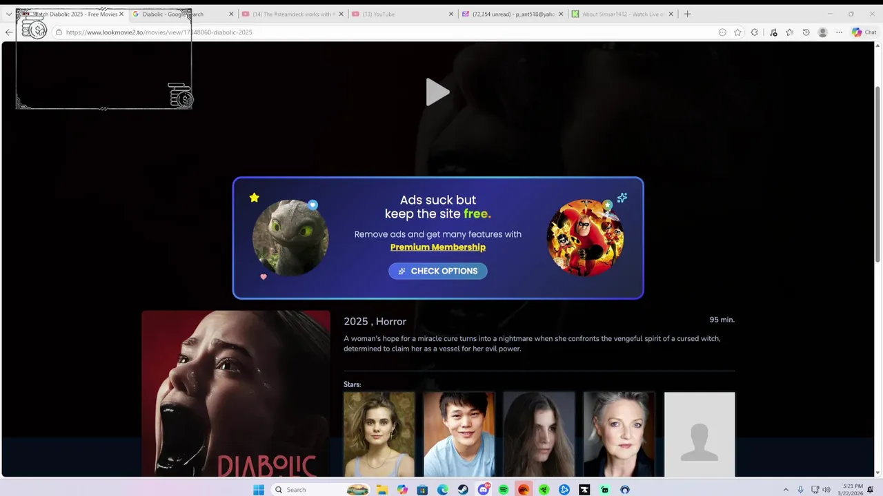Open the Windows Start menu
Screen dimensions: 883x496
(x=259, y=490)
